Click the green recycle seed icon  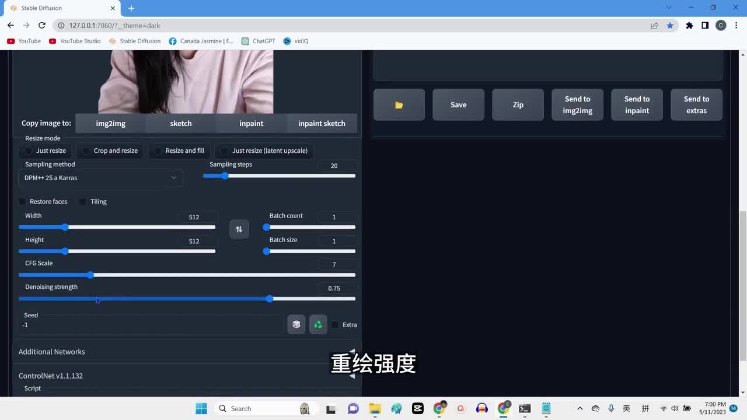[318, 324]
